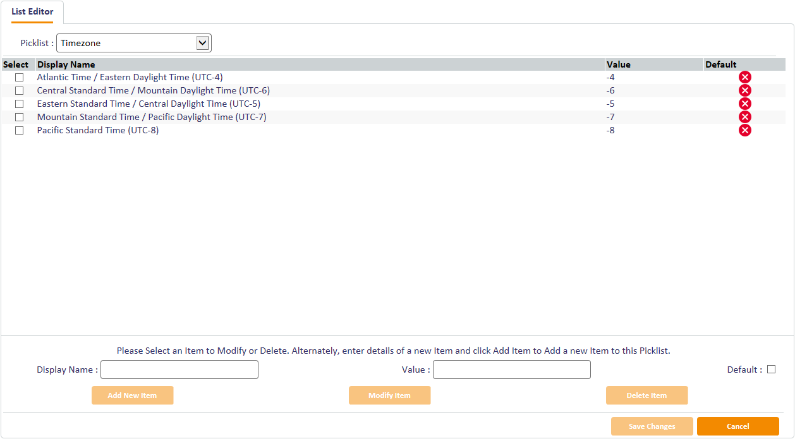This screenshot has width=795, height=439.
Task: Click the Add New Item button
Action: coord(132,395)
